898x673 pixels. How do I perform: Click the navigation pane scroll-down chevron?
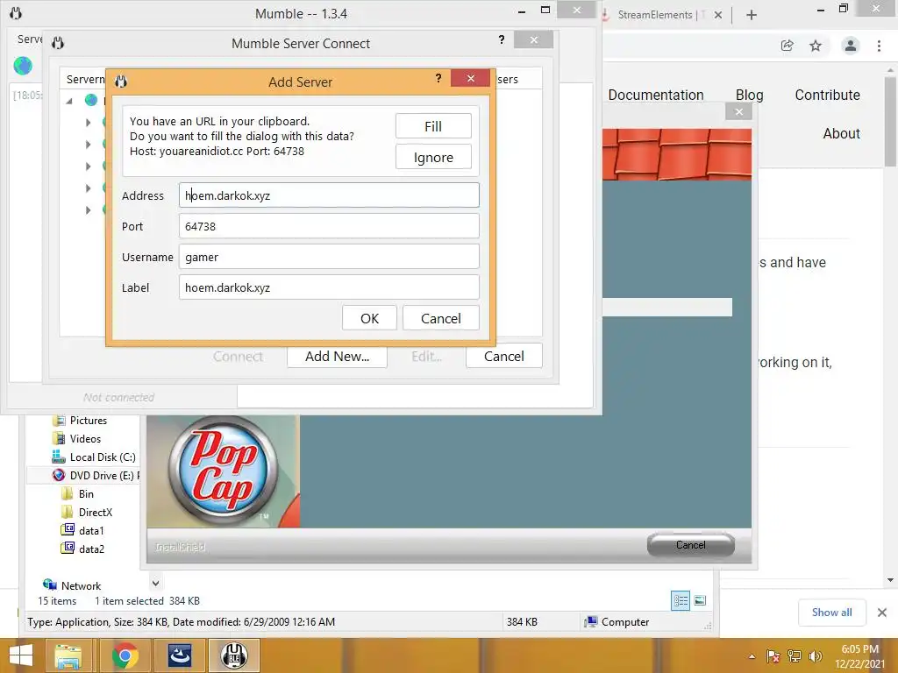(x=155, y=583)
